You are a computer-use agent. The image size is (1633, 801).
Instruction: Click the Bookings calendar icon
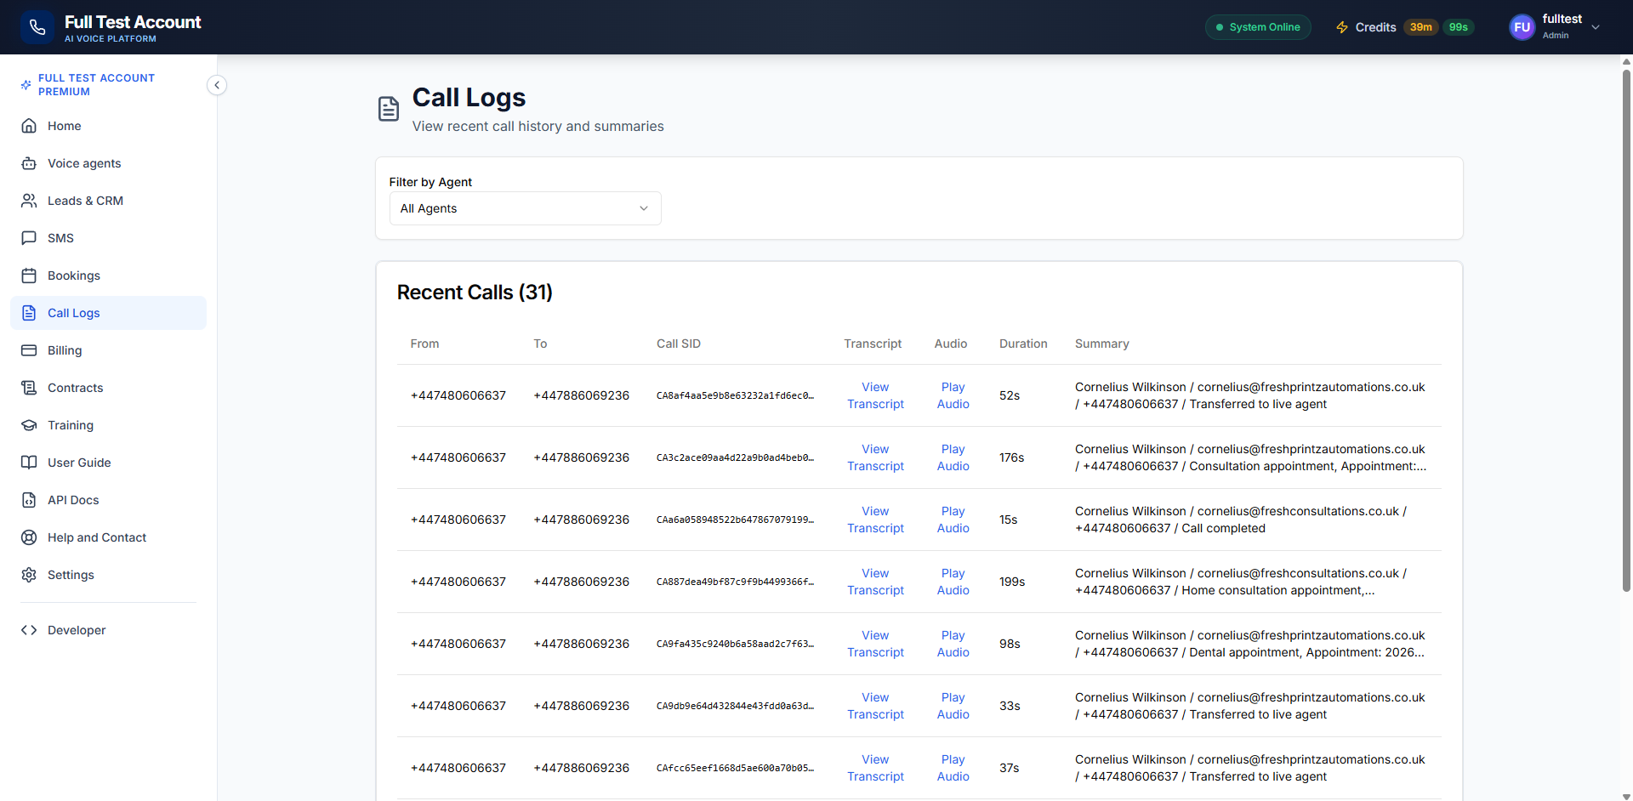tap(29, 276)
